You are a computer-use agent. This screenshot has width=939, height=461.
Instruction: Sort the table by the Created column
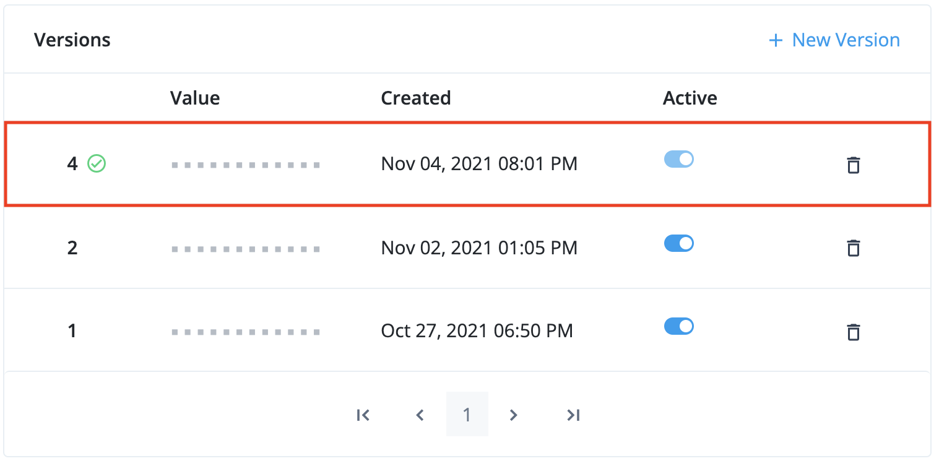pyautogui.click(x=415, y=98)
